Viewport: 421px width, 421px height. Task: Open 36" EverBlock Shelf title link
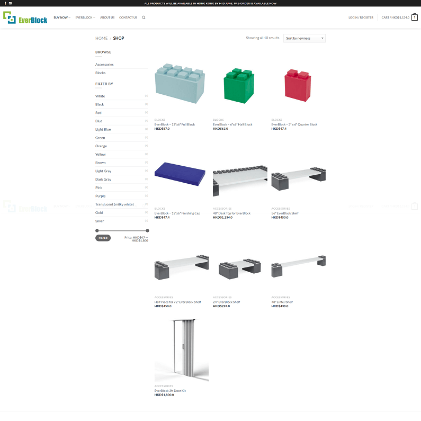[x=285, y=213]
